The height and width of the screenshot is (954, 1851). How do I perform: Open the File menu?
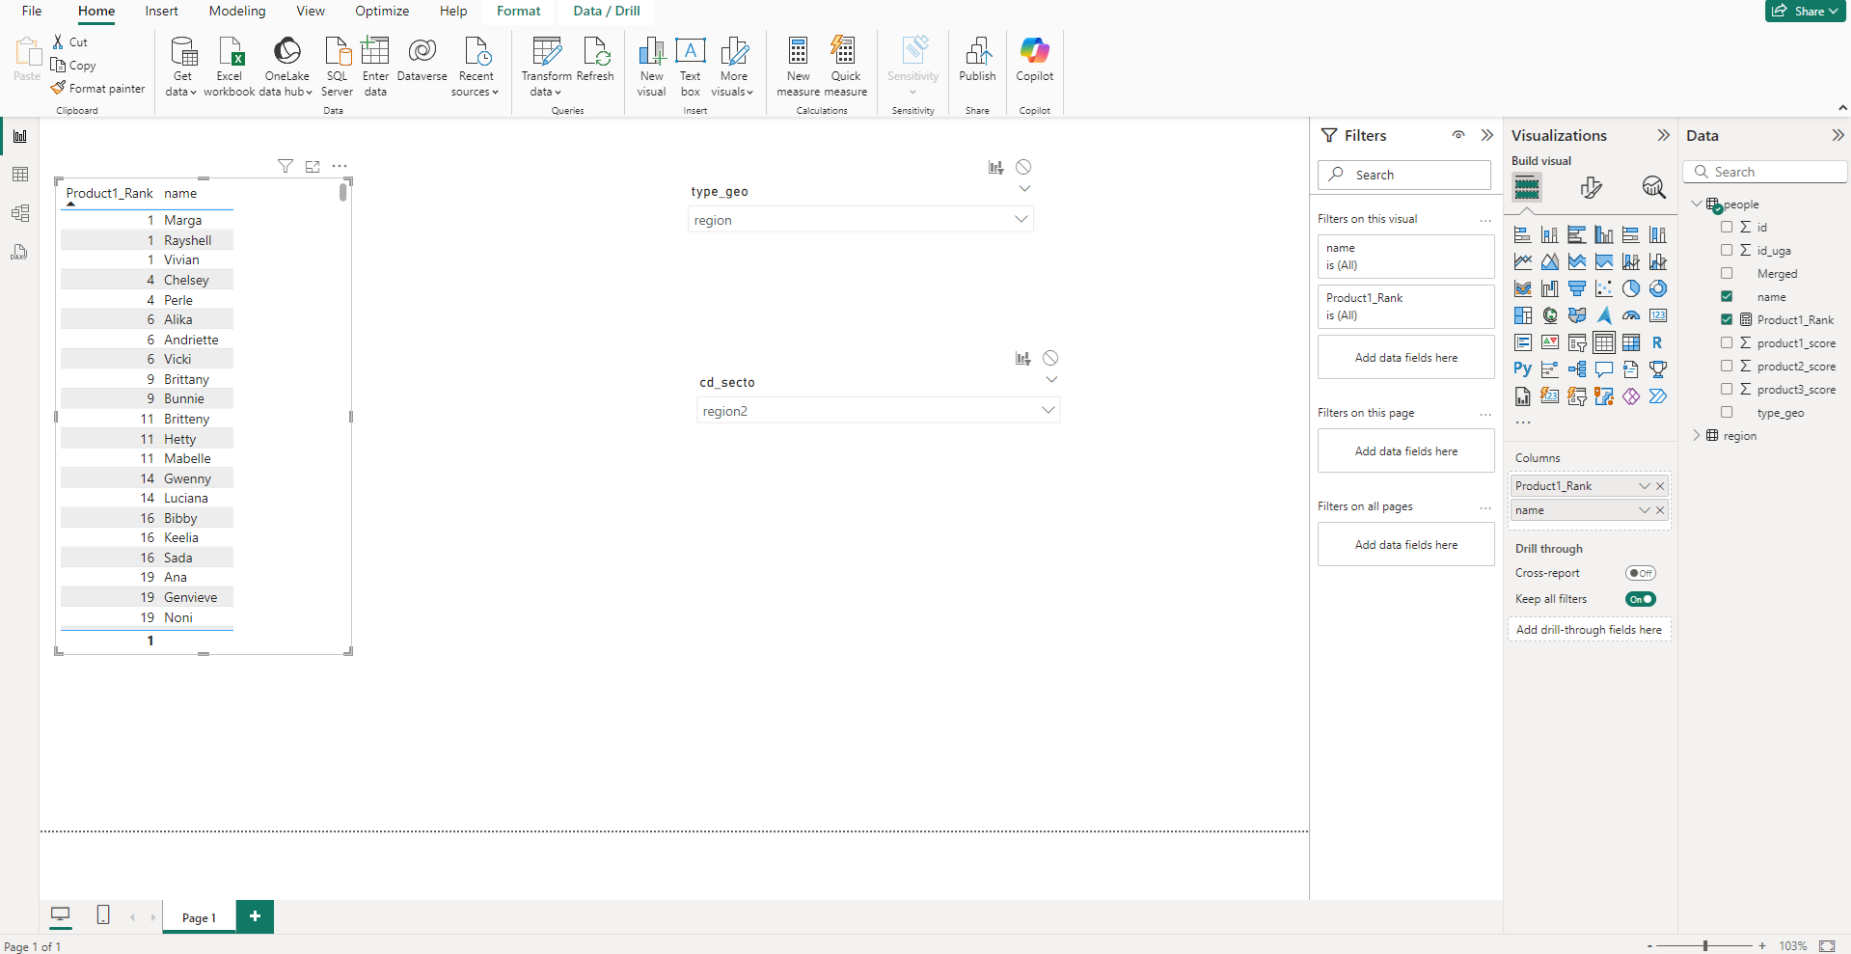[32, 11]
